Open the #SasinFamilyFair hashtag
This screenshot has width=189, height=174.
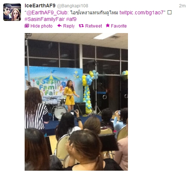[44, 19]
